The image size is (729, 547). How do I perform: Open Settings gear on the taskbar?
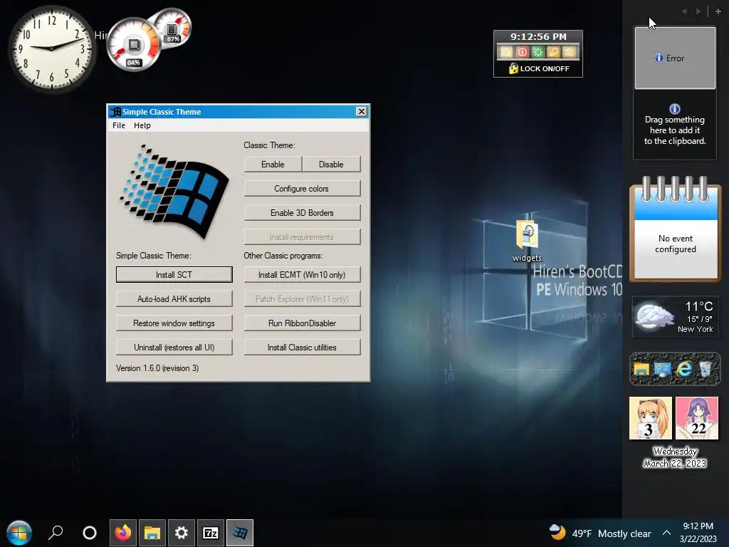pos(182,533)
